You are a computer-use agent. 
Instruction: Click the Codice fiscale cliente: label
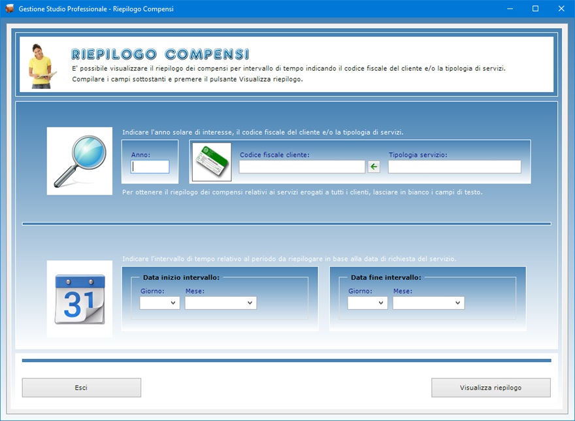click(x=274, y=155)
